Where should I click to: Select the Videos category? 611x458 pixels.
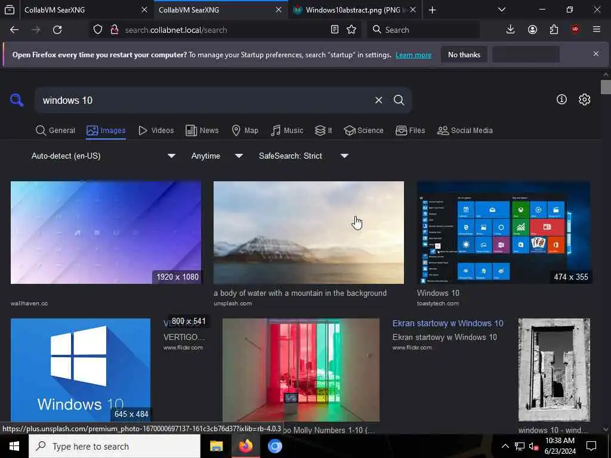156,131
